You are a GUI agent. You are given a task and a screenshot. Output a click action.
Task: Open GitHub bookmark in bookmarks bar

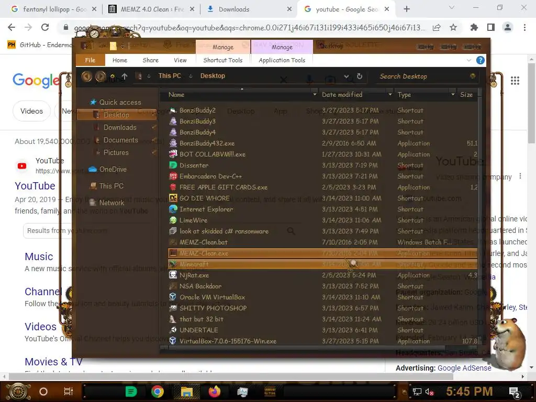point(39,45)
